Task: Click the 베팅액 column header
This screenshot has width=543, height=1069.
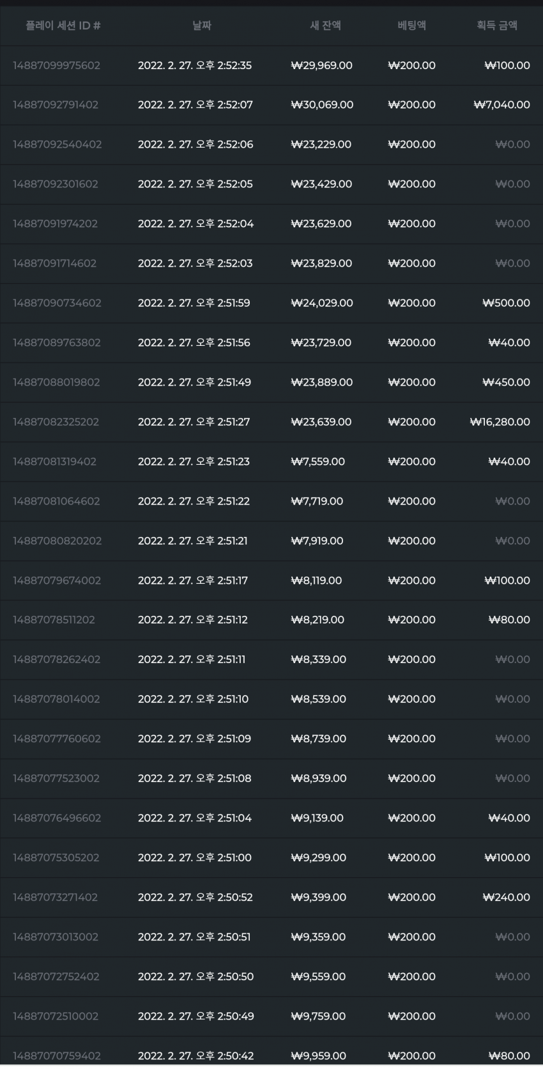Action: pyautogui.click(x=412, y=26)
